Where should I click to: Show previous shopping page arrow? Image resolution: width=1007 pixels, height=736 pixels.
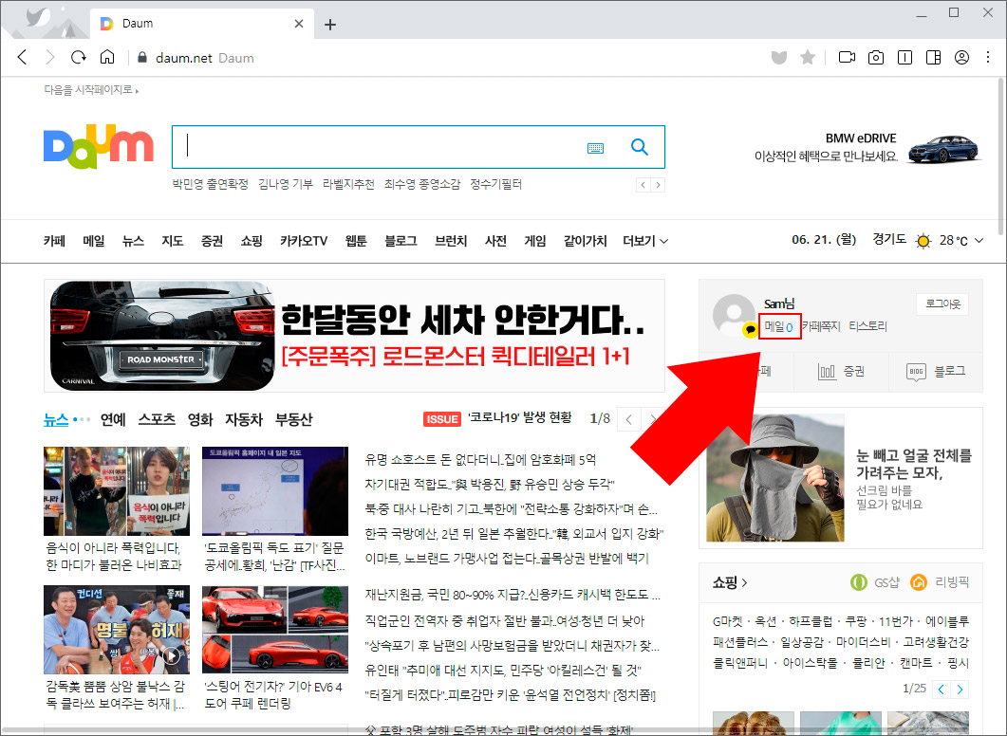point(941,690)
